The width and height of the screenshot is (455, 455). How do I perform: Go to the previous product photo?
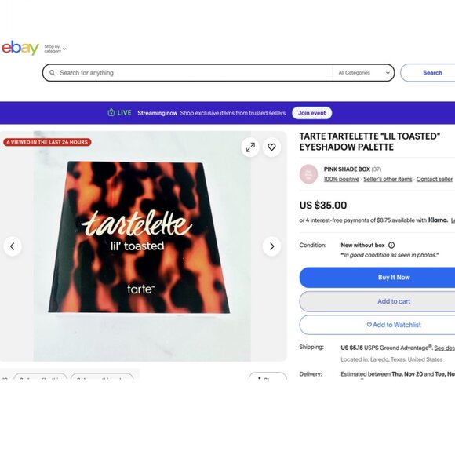pyautogui.click(x=13, y=246)
